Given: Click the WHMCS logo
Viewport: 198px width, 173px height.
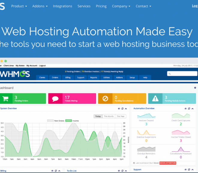Looking at the screenshot, I should coord(15,74).
